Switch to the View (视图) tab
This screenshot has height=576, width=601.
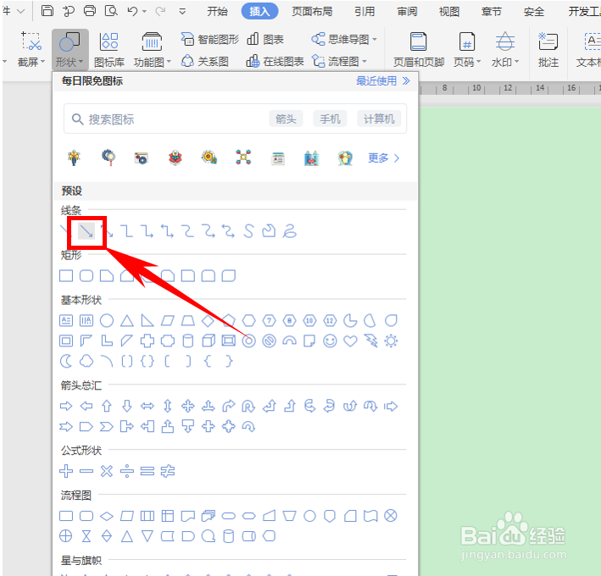click(x=449, y=12)
